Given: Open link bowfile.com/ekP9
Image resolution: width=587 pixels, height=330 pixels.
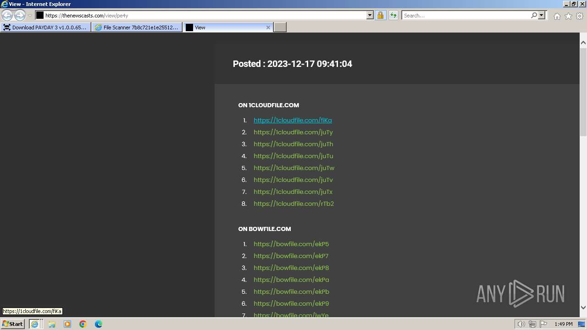Looking at the screenshot, I should tap(291, 303).
